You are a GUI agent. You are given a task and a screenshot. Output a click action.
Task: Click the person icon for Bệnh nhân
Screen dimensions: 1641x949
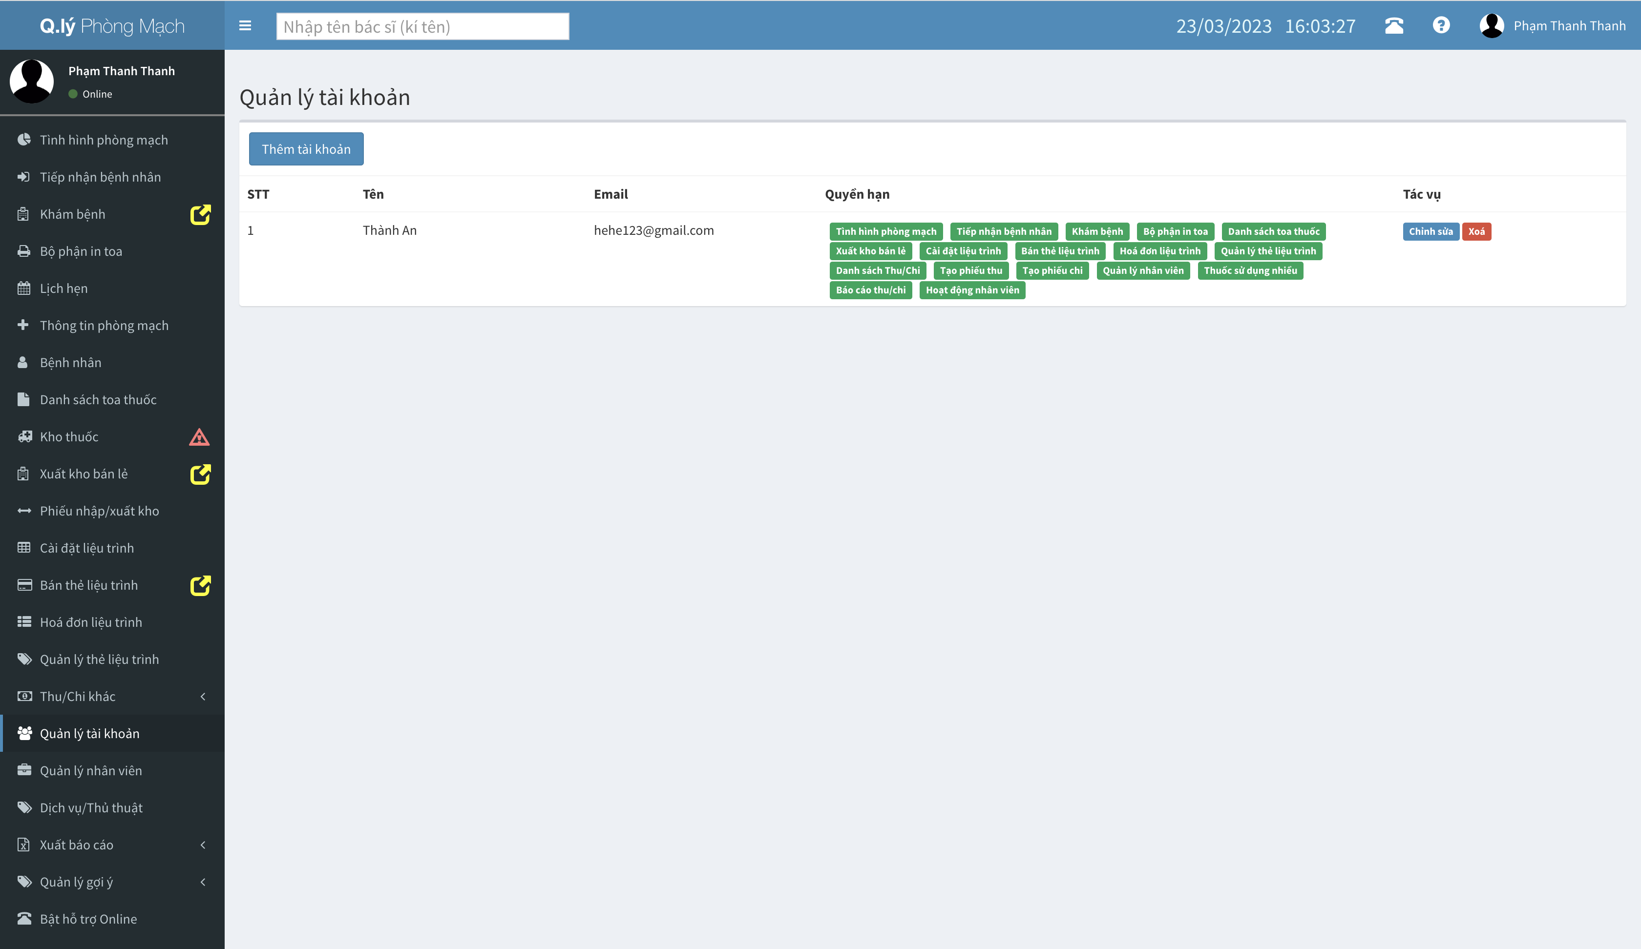[23, 362]
